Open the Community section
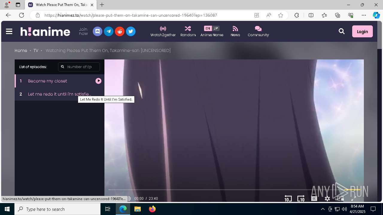This screenshot has height=215, width=383. point(258,31)
